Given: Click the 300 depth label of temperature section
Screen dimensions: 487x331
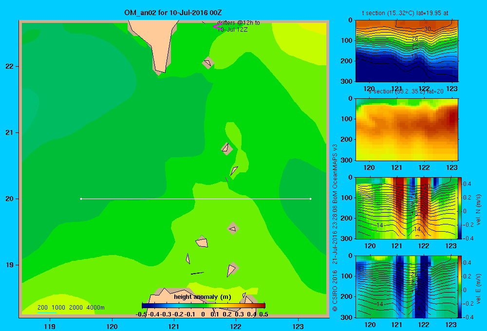Looking at the screenshot, I should point(347,81).
